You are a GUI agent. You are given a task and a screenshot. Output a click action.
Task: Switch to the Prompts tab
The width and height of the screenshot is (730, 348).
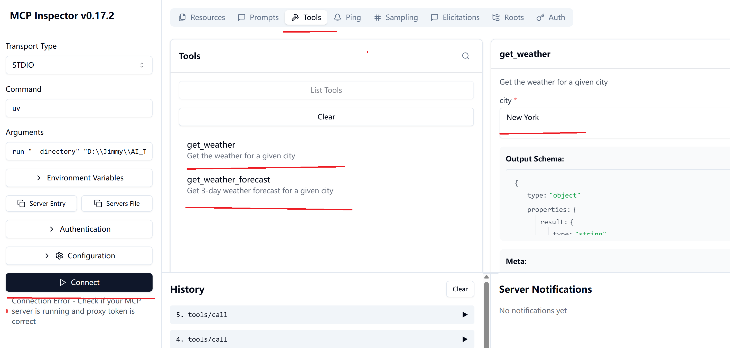point(258,17)
